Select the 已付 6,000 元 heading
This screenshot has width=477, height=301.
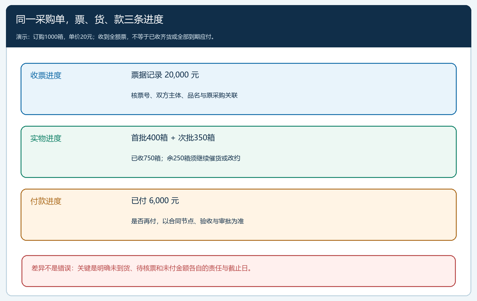(x=155, y=201)
